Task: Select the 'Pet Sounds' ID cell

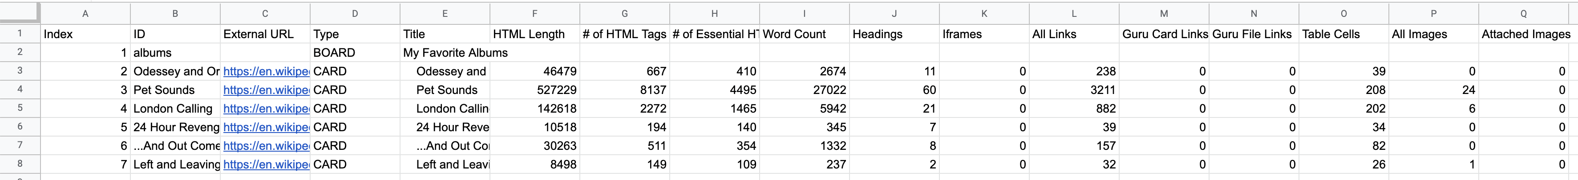Action: [x=175, y=90]
